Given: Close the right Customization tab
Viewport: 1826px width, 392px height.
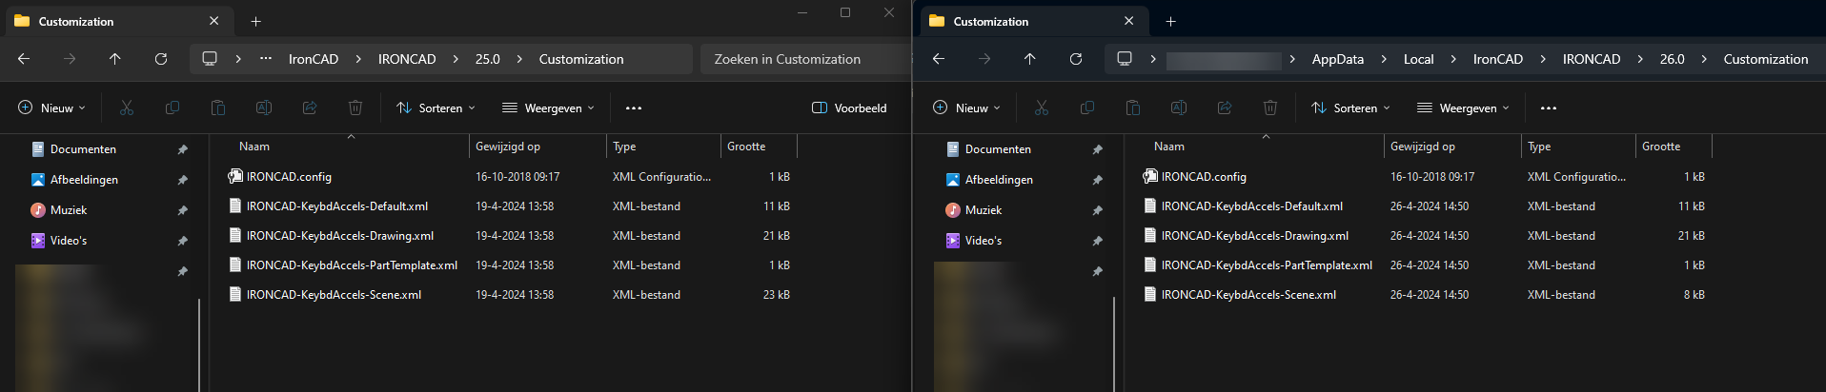Looking at the screenshot, I should tap(1128, 21).
